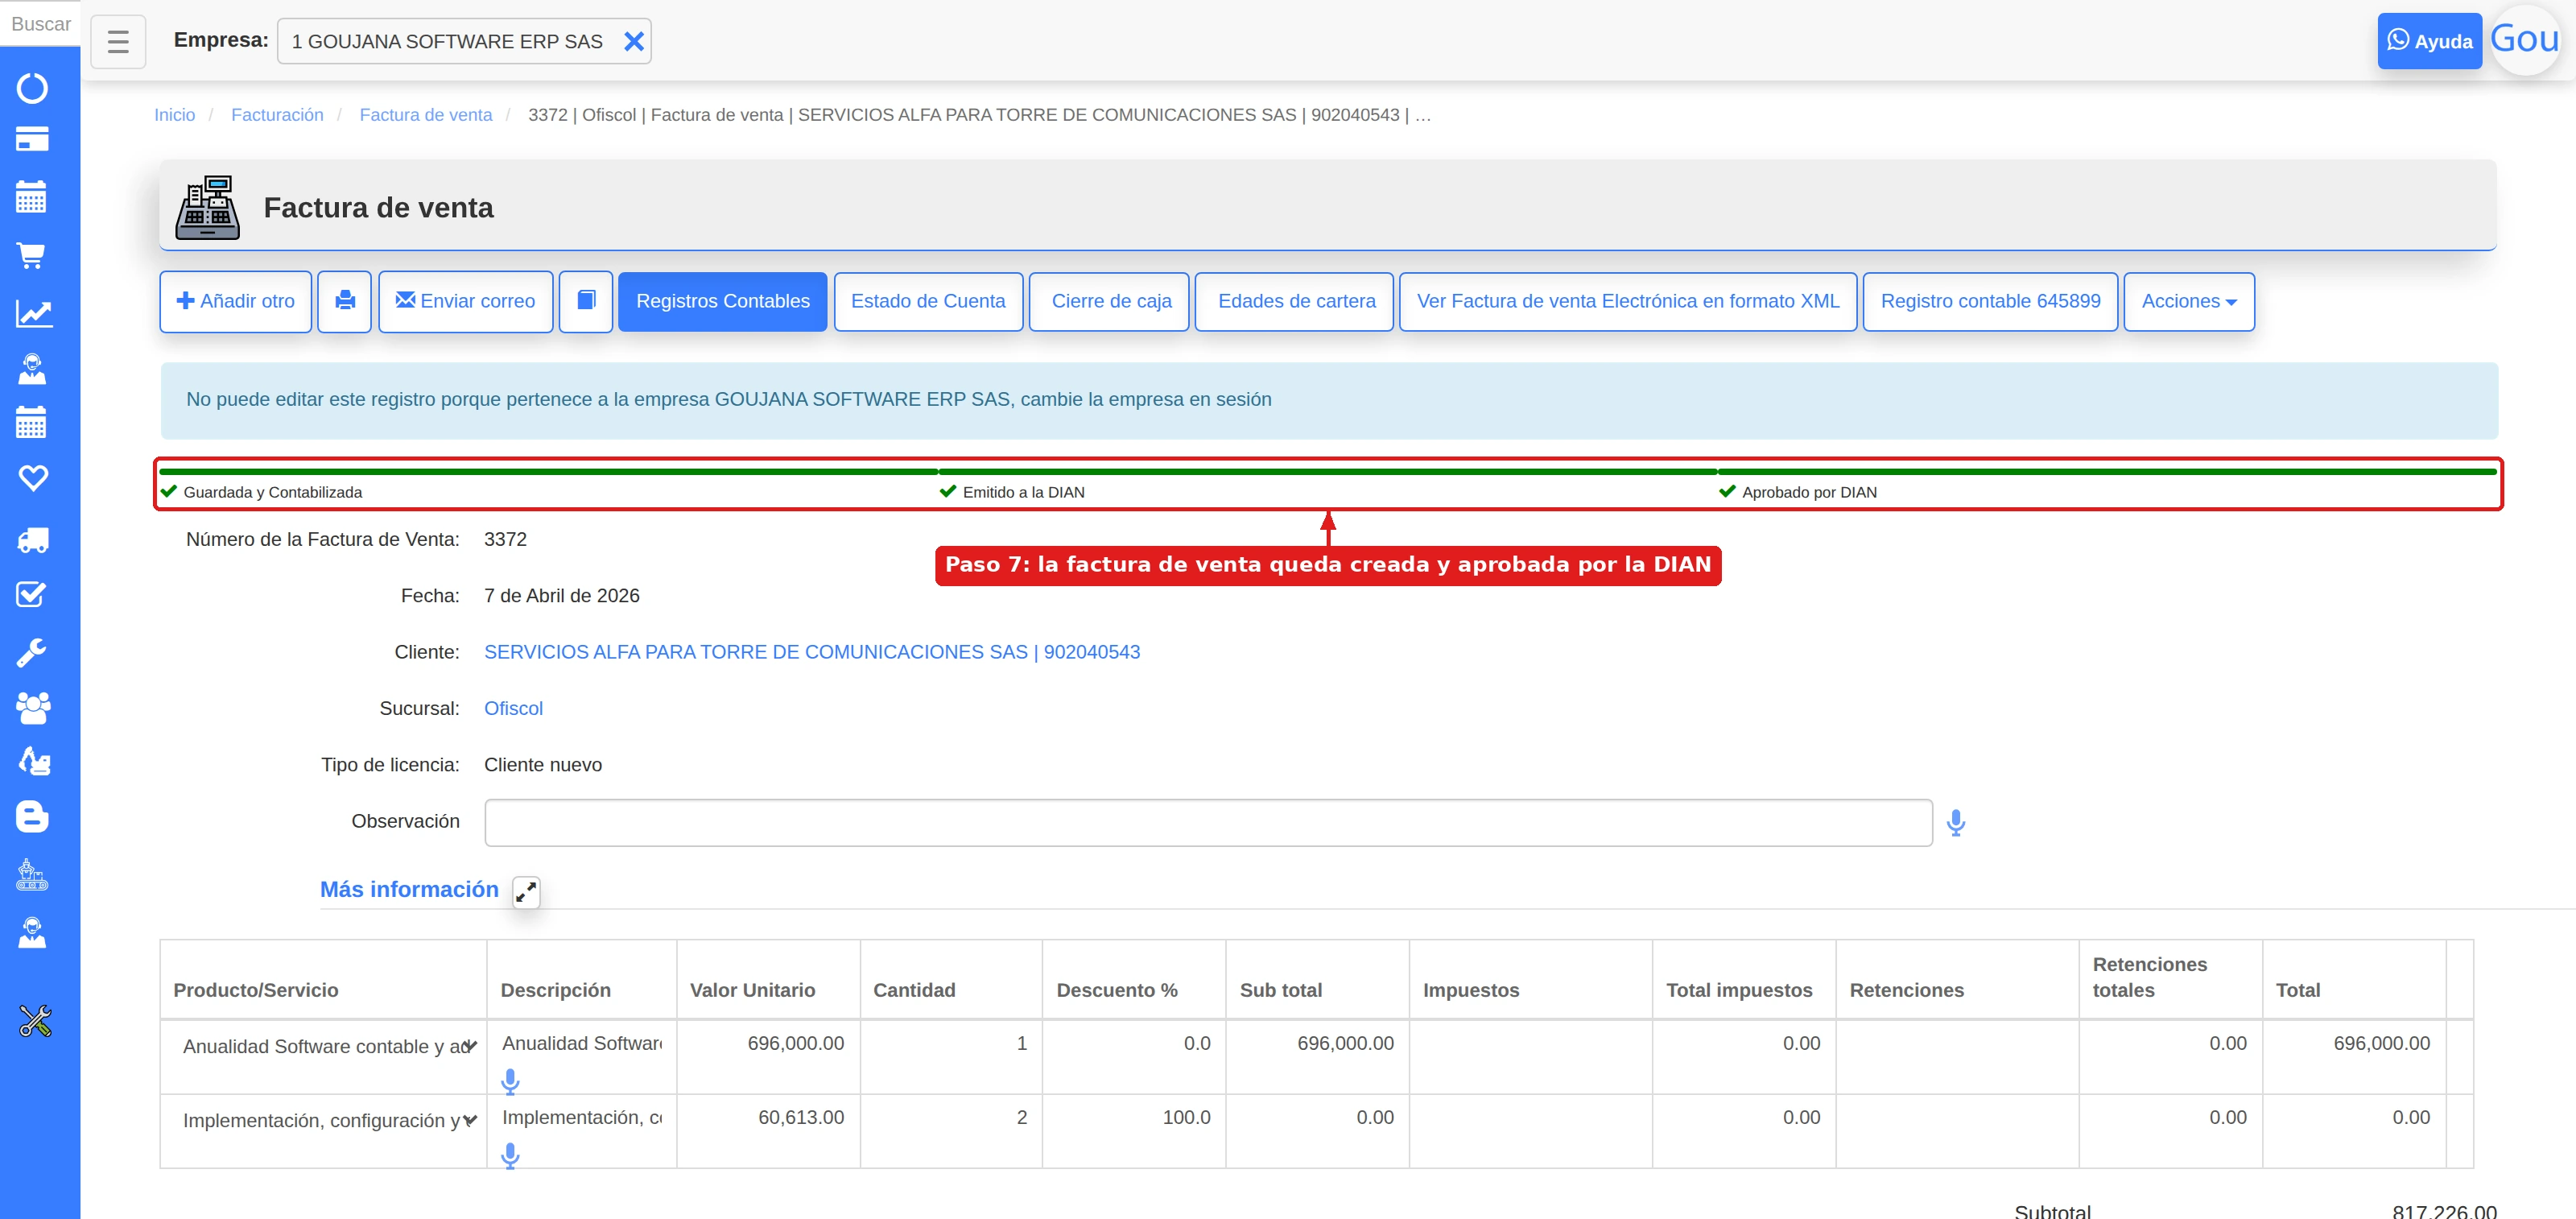This screenshot has width=2576, height=1219.
Task: Open the Acciones dropdown
Action: point(2189,301)
